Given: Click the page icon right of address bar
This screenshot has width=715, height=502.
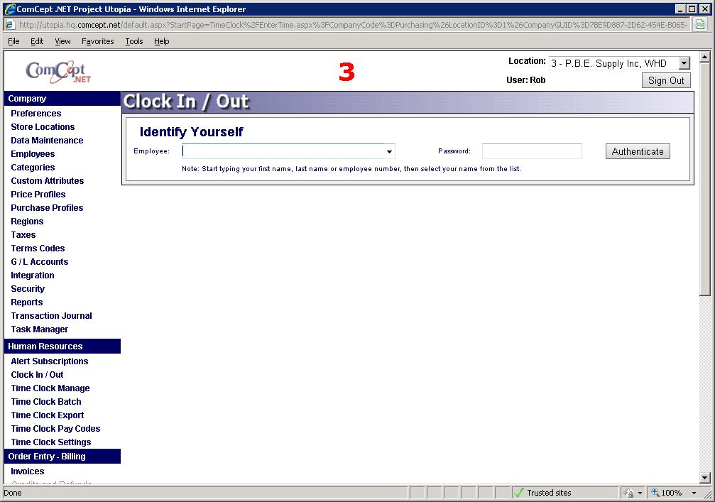Looking at the screenshot, I should [700, 24].
